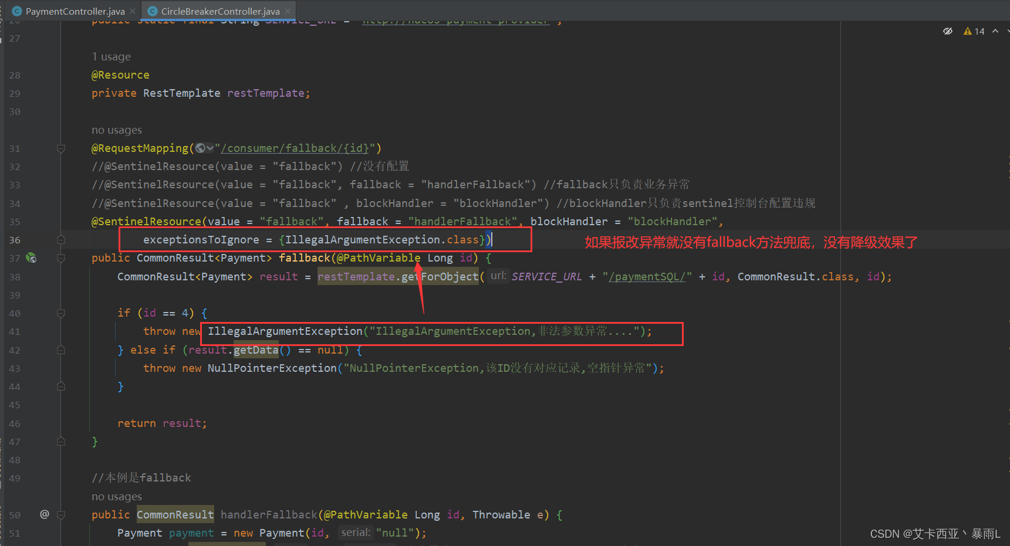Collapse the fallback method fold at line 37
Image resolution: width=1010 pixels, height=546 pixels.
tap(60, 258)
